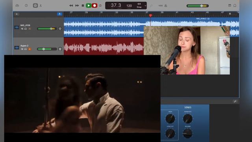The width and height of the screenshot is (252, 142).
Task: Click bar 27 on the timeline ruler
Action: pyautogui.click(x=71, y=12)
